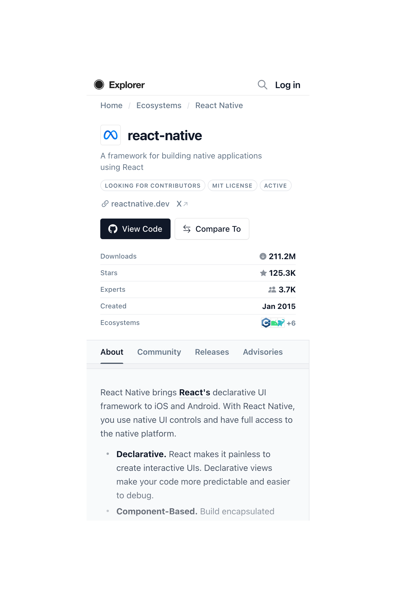Click the react-native title heading
The image size is (396, 595).
click(165, 136)
